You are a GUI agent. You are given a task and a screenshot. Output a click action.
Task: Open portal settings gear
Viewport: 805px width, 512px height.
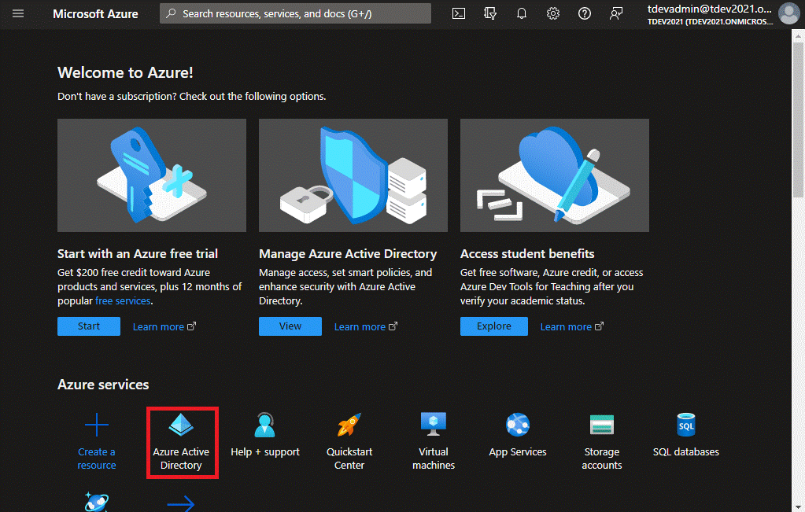coord(553,13)
